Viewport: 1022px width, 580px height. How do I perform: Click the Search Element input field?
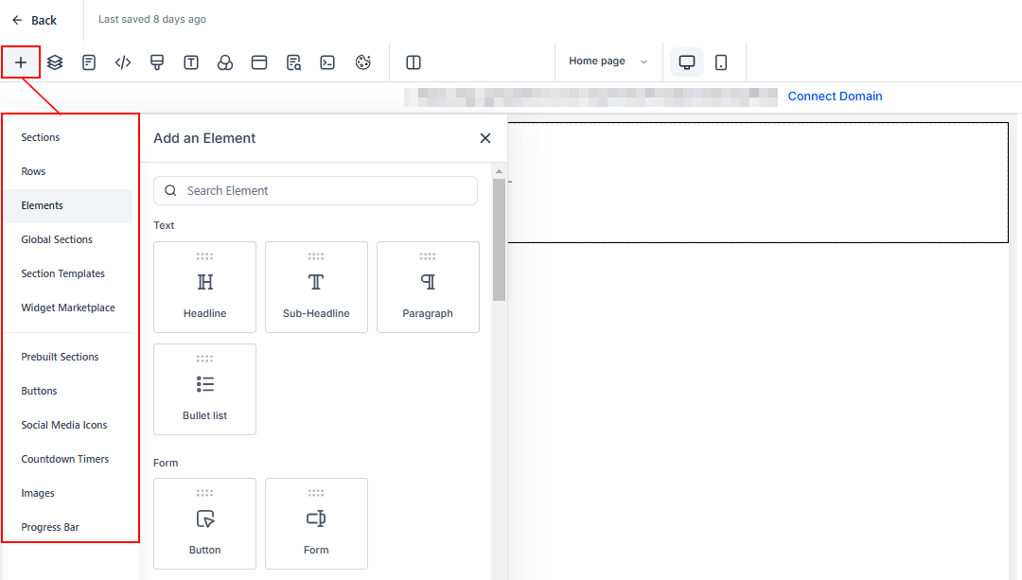coord(315,191)
